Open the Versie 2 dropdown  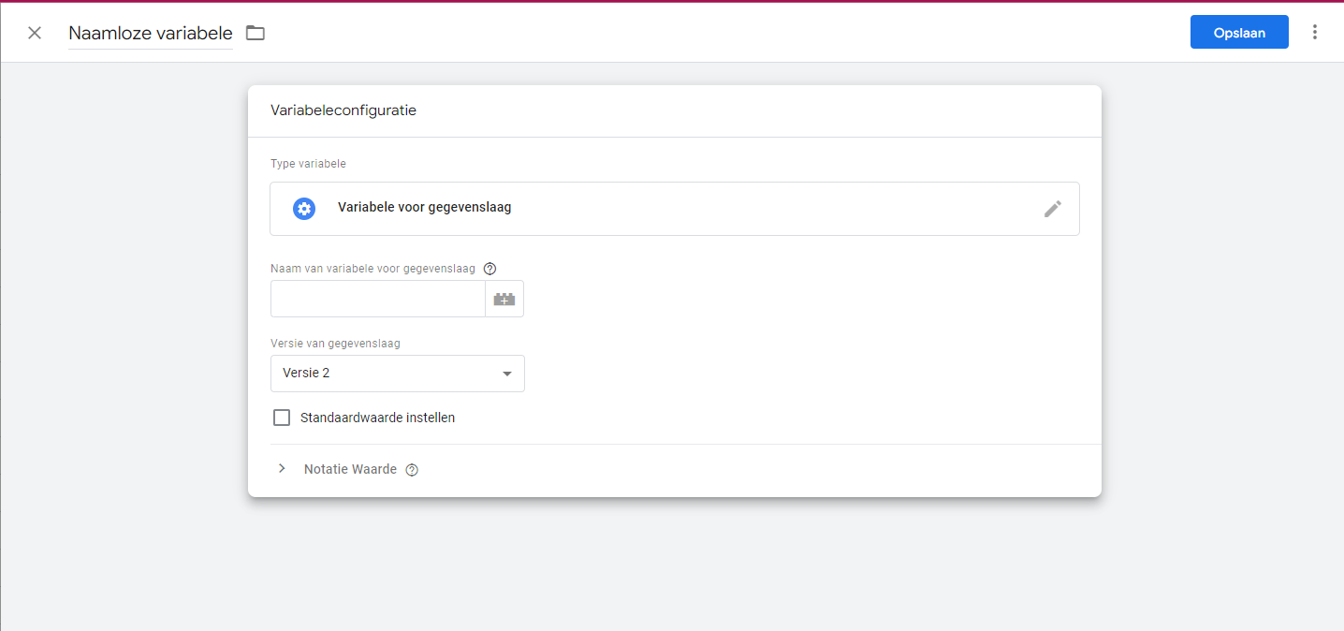pyautogui.click(x=398, y=373)
